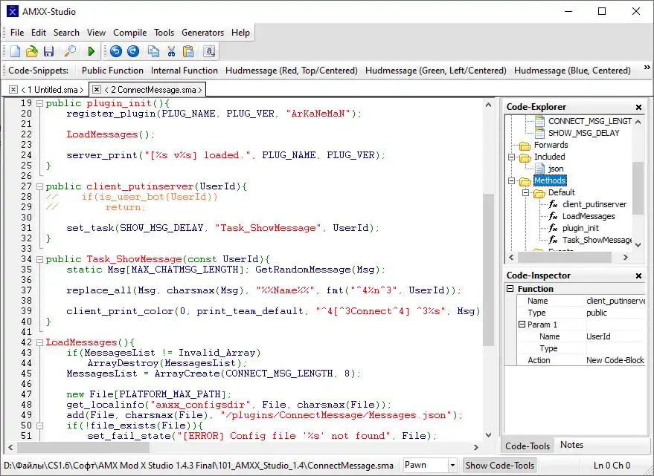Compile the plugin with the green play icon
This screenshot has width=654, height=476.
(92, 51)
